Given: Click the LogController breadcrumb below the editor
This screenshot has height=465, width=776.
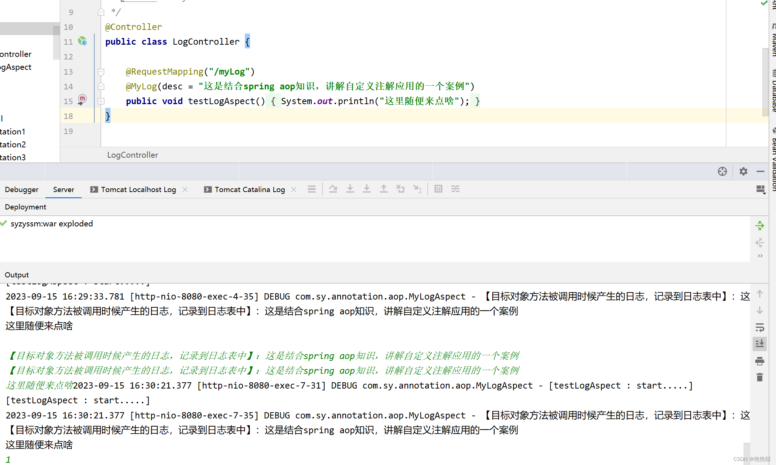Looking at the screenshot, I should 132,155.
